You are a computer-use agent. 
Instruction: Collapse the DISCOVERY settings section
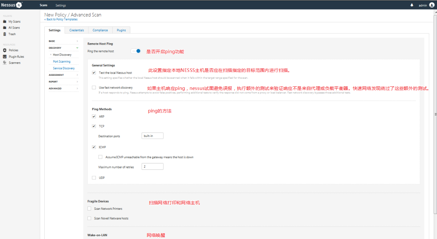64,48
